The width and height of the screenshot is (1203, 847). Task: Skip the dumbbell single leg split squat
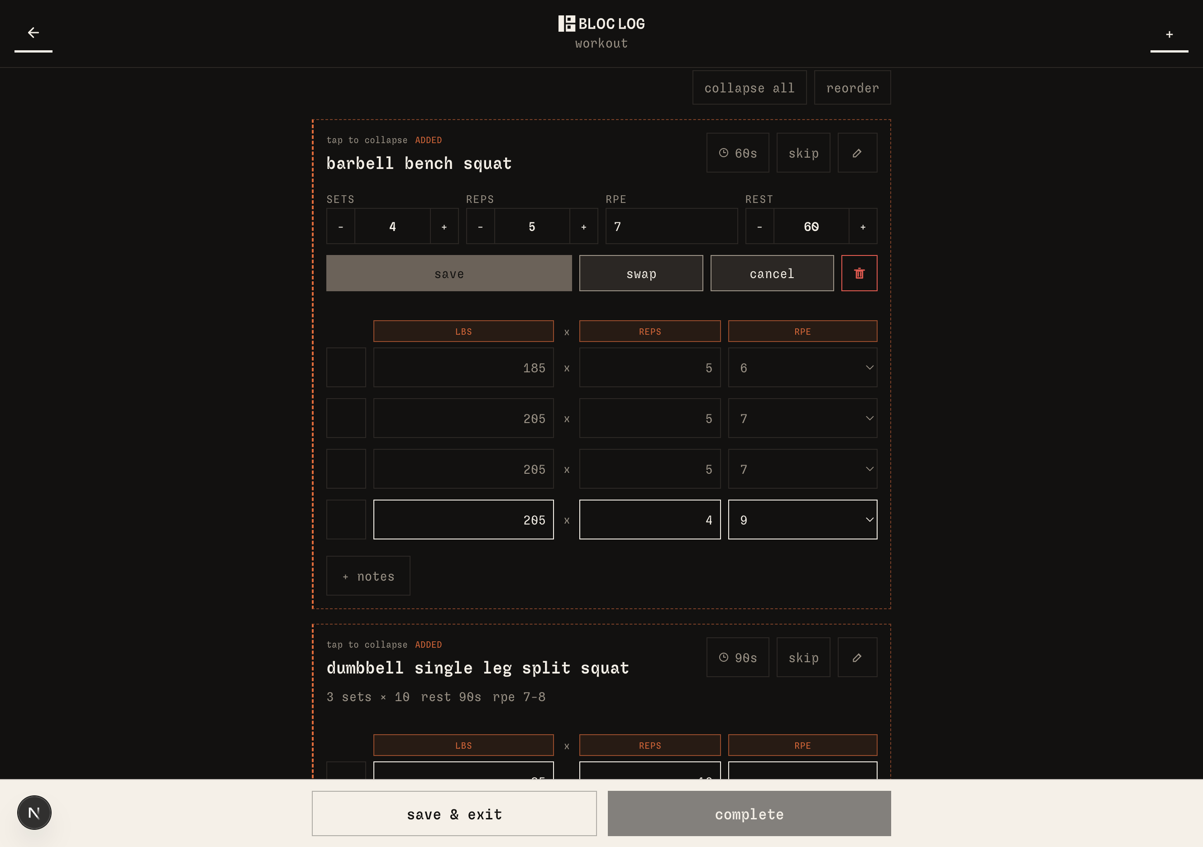(x=803, y=657)
